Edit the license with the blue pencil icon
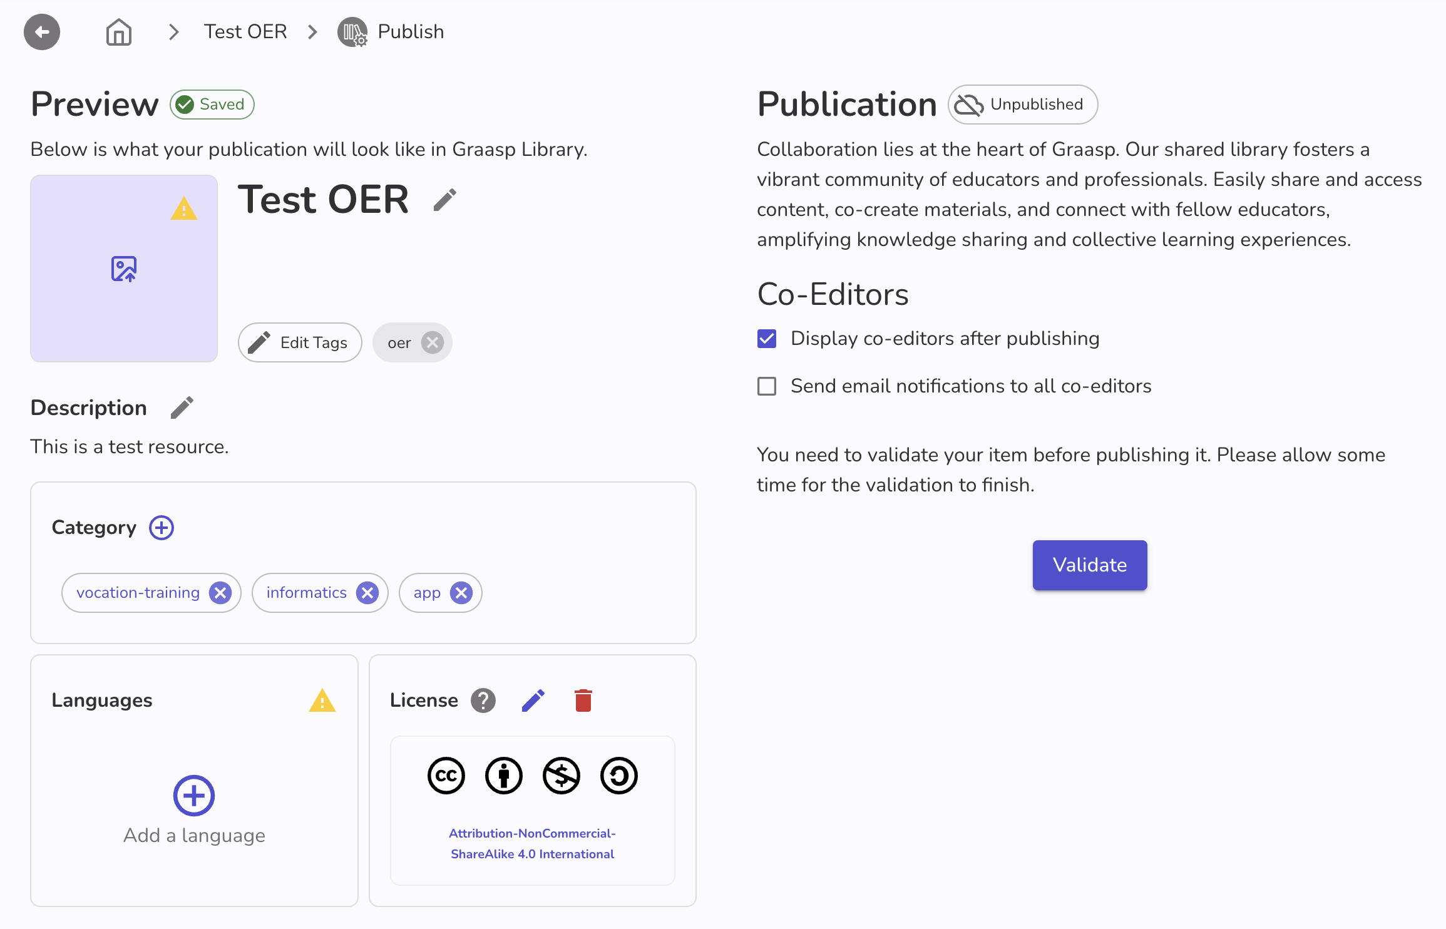 pos(533,700)
